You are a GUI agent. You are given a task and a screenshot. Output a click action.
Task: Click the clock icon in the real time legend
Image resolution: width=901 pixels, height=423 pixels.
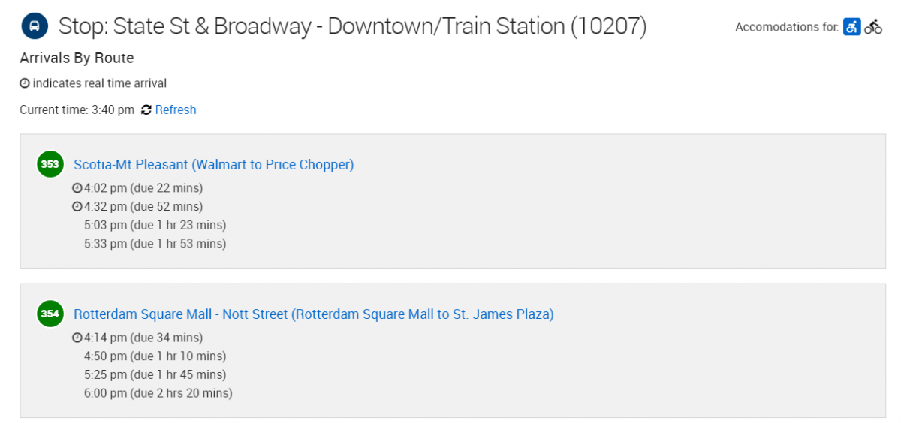(25, 83)
